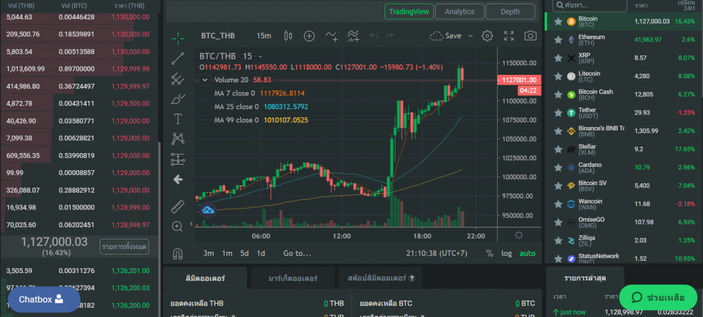Open chart settings gear

point(487,36)
